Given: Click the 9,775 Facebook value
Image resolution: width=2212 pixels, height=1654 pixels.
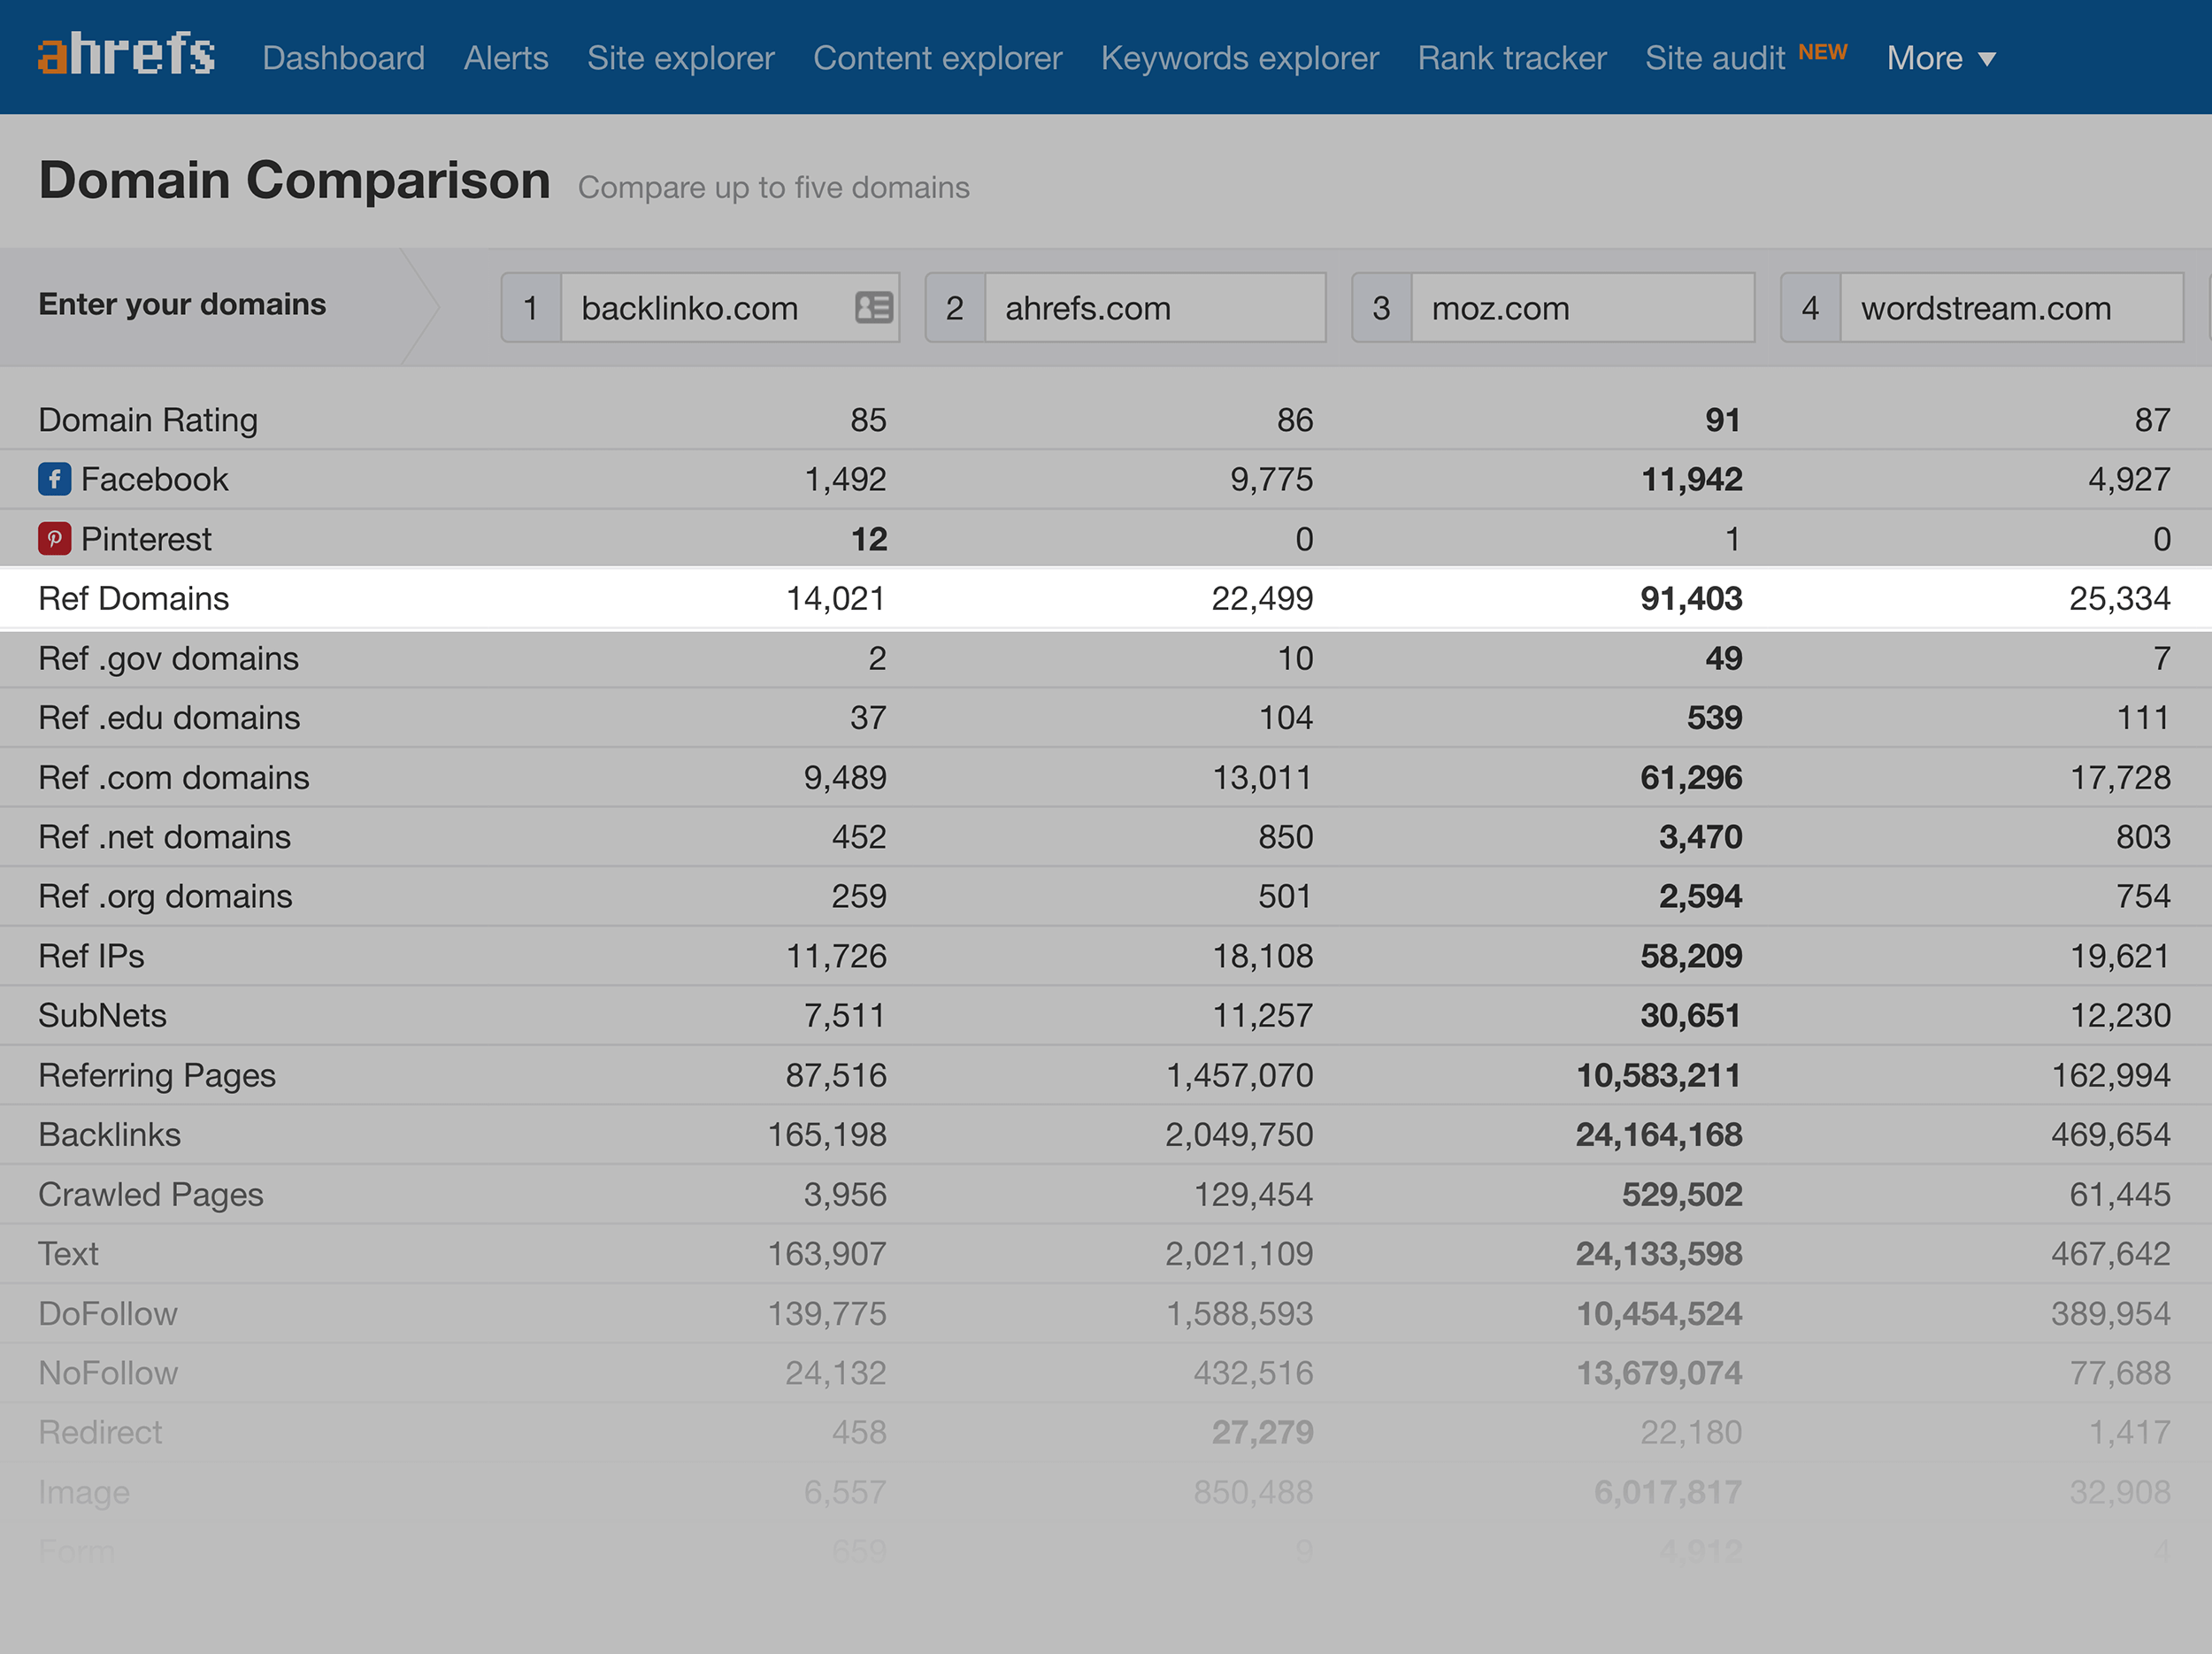Looking at the screenshot, I should point(1271,479).
